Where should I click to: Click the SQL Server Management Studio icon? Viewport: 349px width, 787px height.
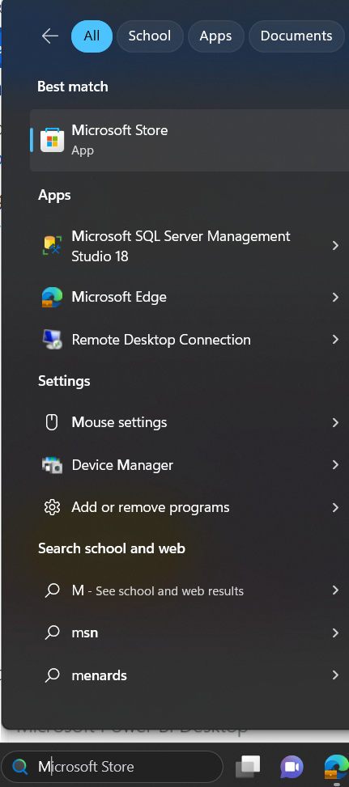(x=52, y=246)
